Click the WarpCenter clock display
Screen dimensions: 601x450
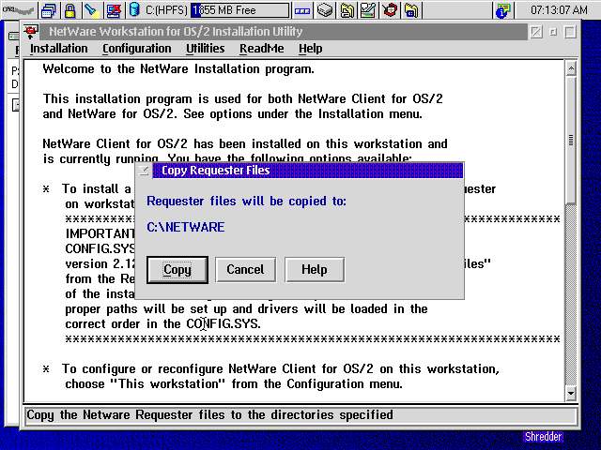tap(559, 10)
